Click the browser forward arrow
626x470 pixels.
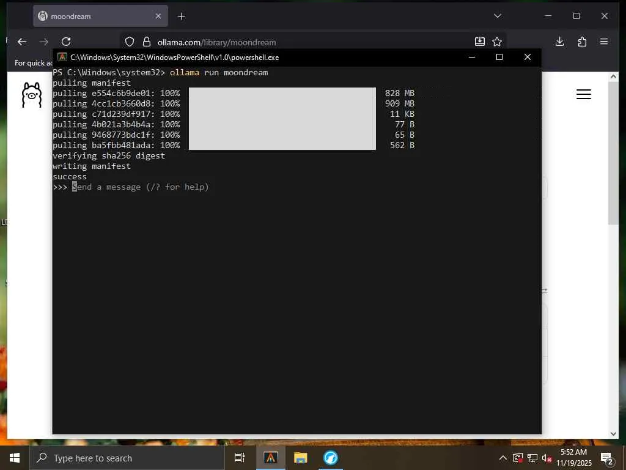[44, 42]
